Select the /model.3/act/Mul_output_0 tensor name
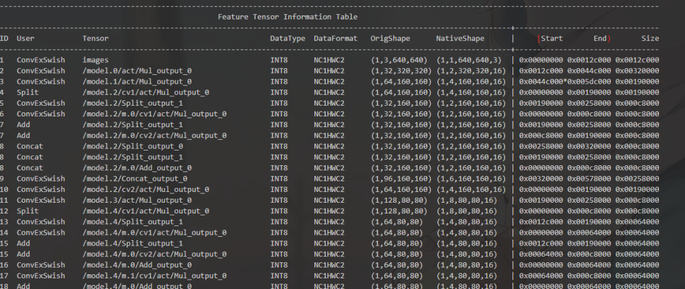 point(137,200)
